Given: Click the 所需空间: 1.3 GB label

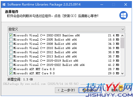Looking at the screenshot, I should (x=20, y=79).
